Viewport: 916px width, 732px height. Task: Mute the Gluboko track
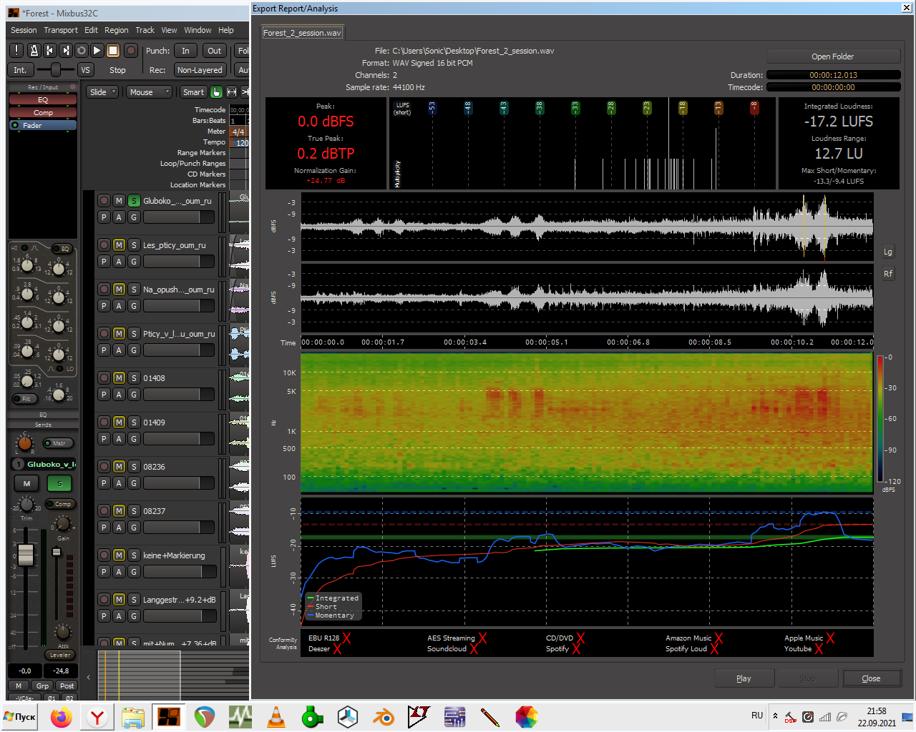[x=119, y=201]
